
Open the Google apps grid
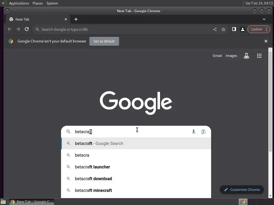(259, 56)
